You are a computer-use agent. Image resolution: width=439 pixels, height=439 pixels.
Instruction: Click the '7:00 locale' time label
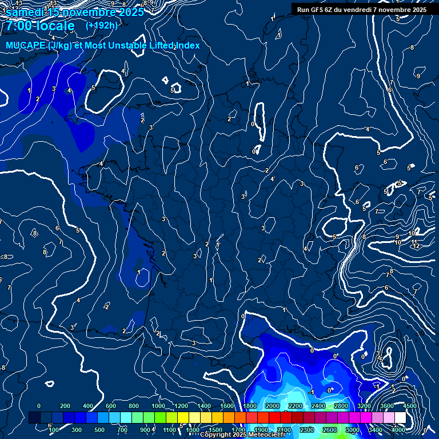point(41,26)
